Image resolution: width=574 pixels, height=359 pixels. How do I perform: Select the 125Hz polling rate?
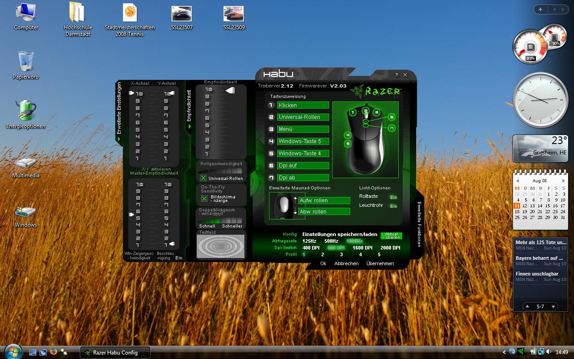pyautogui.click(x=309, y=241)
